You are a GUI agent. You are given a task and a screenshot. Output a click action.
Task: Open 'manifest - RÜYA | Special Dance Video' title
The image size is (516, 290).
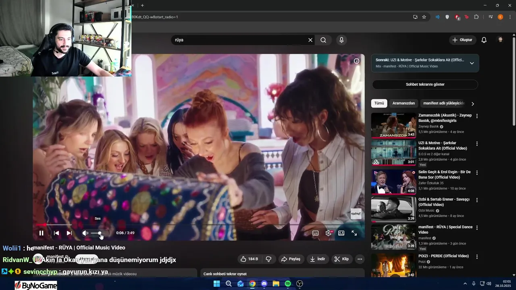tap(445, 230)
